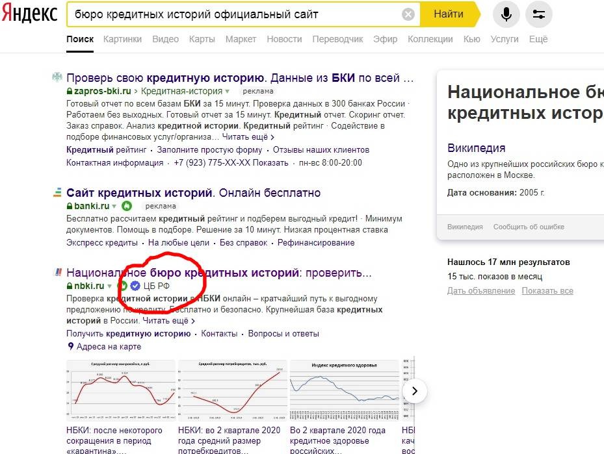Open the 'Кредитный рейтинг' sitelink
The image size is (604, 454).
[x=107, y=149]
